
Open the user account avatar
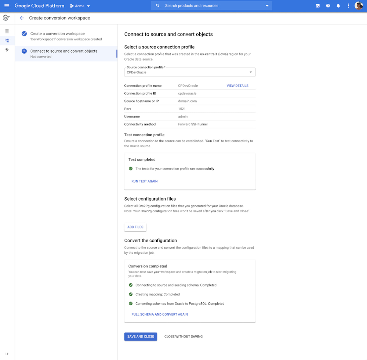[x=359, y=6]
